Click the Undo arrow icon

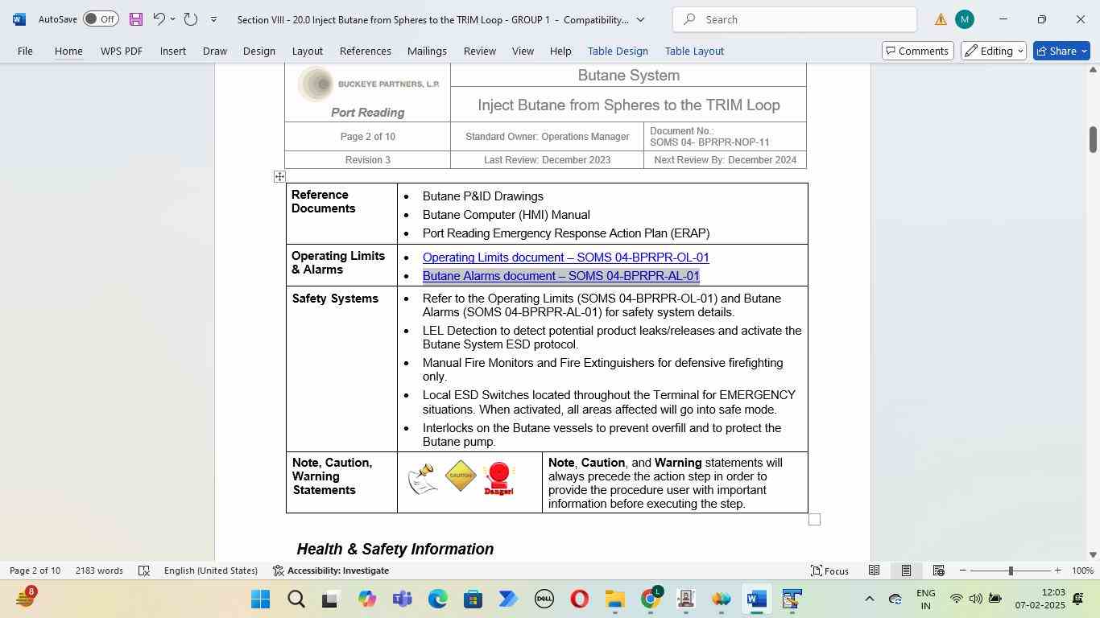[159, 19]
